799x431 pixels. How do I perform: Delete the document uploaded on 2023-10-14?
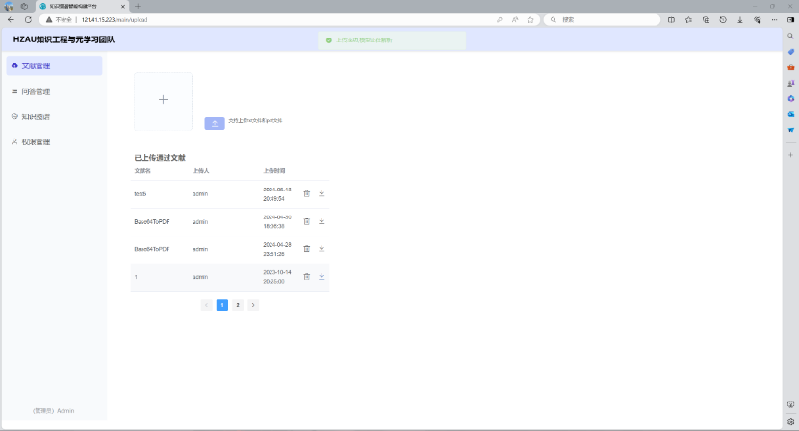coord(306,276)
